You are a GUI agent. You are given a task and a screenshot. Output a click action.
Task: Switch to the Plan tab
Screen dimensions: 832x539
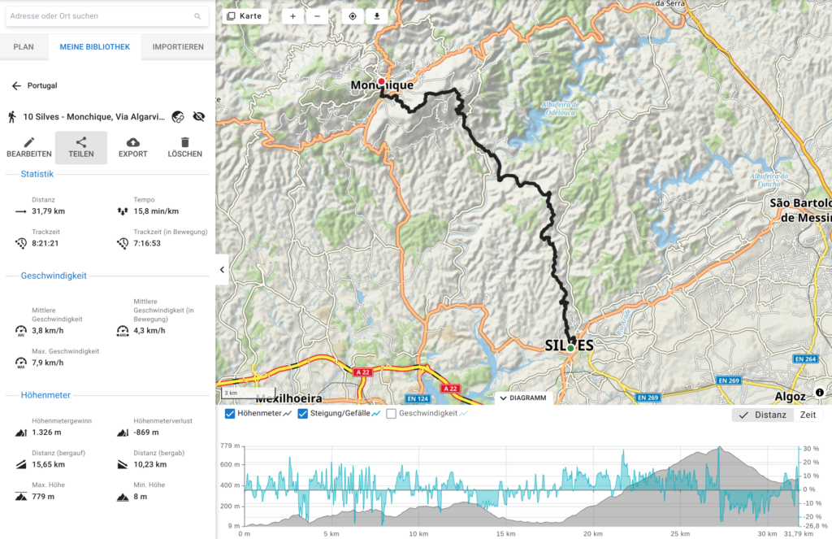[x=24, y=47]
